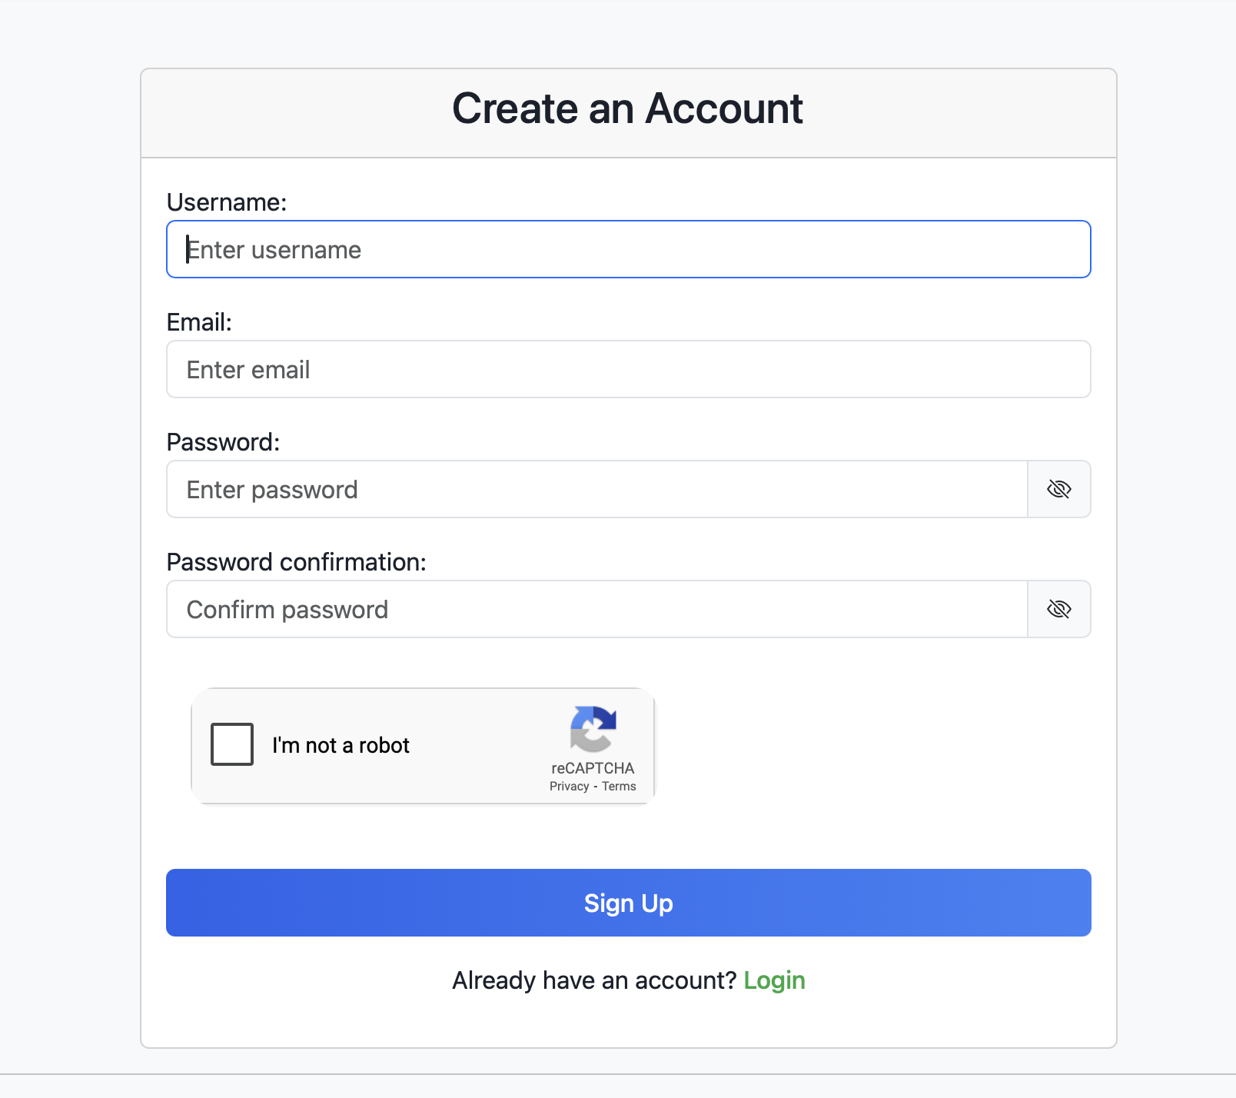Click the Confirm password input field

(x=596, y=609)
